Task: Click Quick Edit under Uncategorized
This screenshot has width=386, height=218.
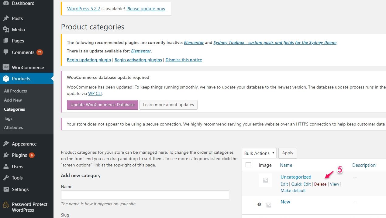Action: 301,184
